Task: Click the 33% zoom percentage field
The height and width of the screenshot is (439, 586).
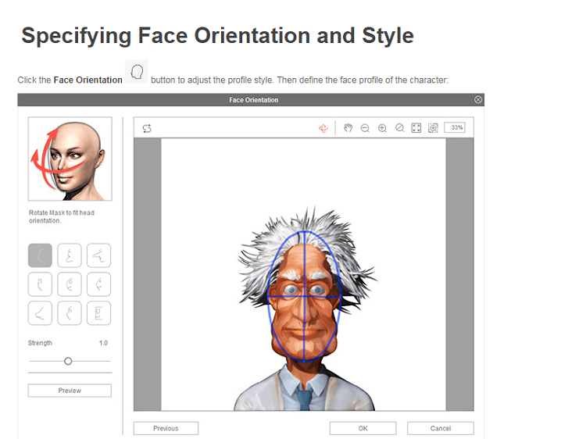Action: click(x=455, y=127)
